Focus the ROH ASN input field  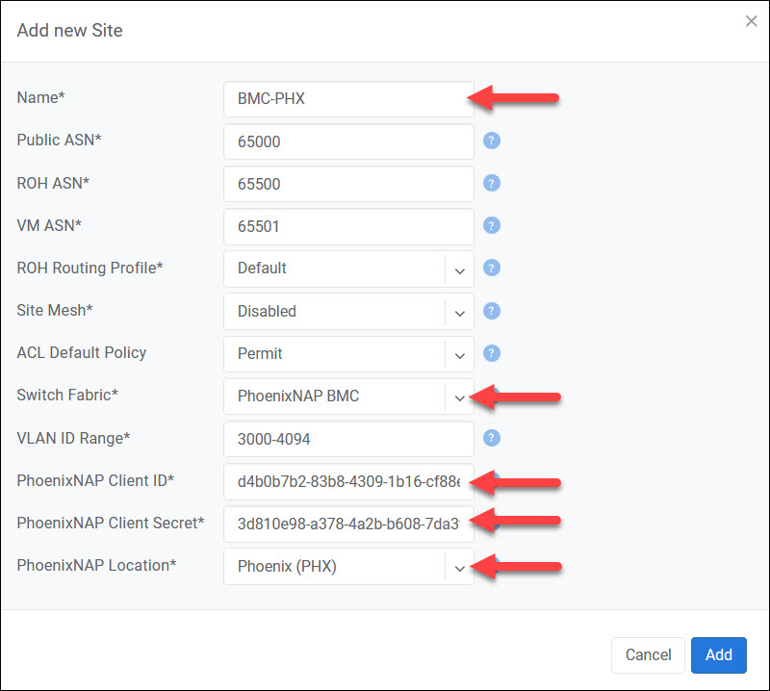click(x=348, y=184)
